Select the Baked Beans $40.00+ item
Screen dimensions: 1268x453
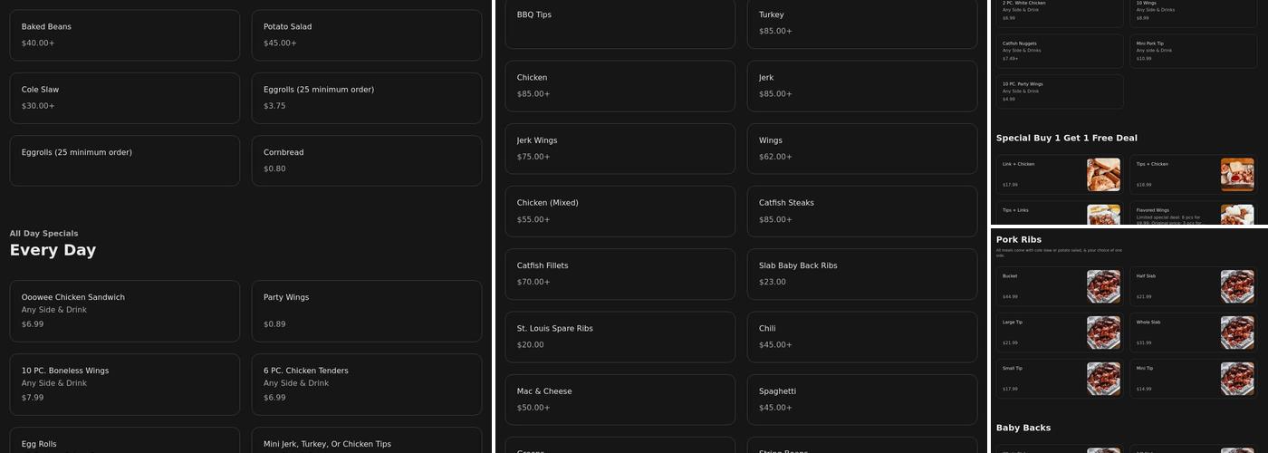125,35
